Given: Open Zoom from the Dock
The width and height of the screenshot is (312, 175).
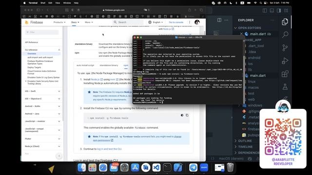Looking at the screenshot, I should click(204, 168).
